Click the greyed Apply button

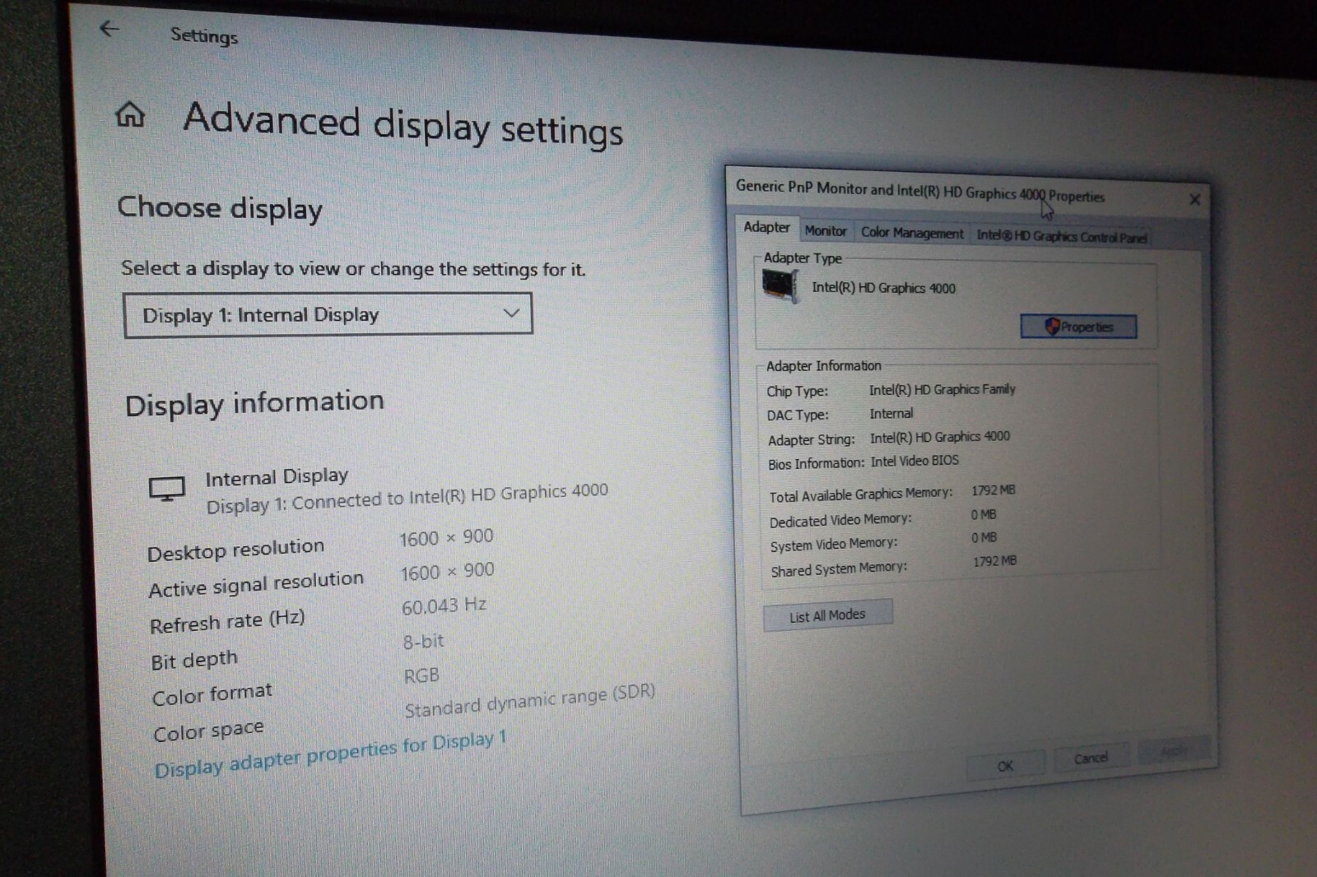(x=1174, y=750)
